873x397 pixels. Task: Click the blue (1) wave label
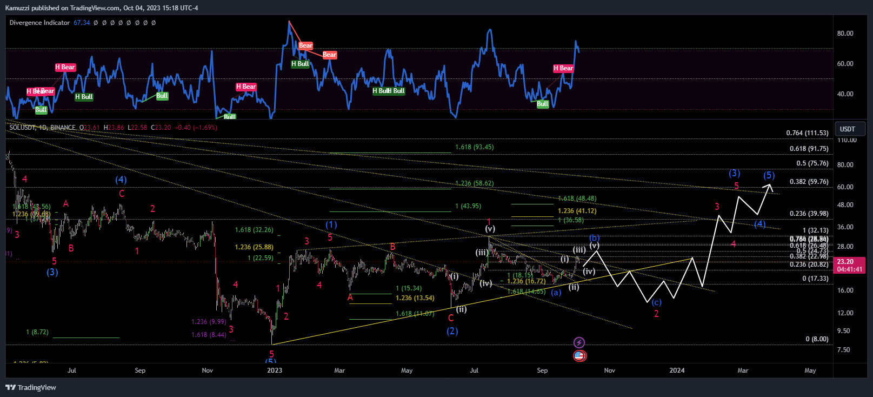coord(331,224)
